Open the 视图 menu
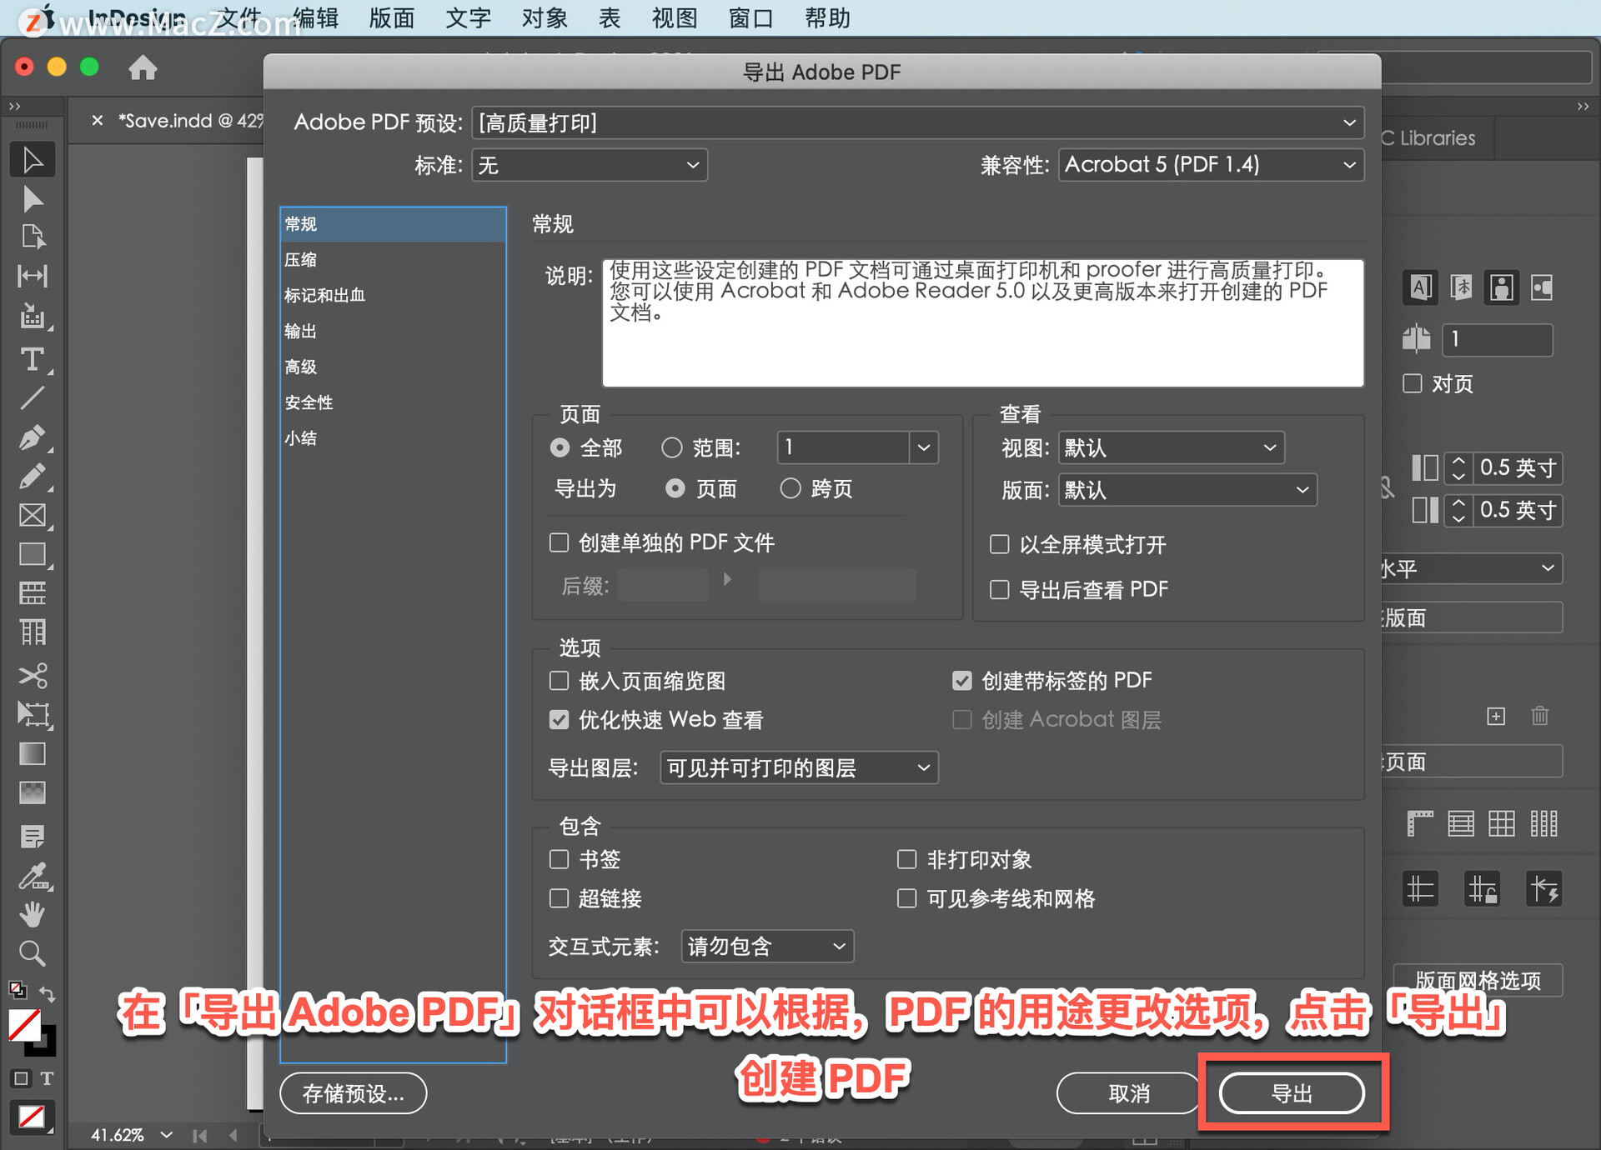This screenshot has height=1150, width=1601. pyautogui.click(x=675, y=17)
